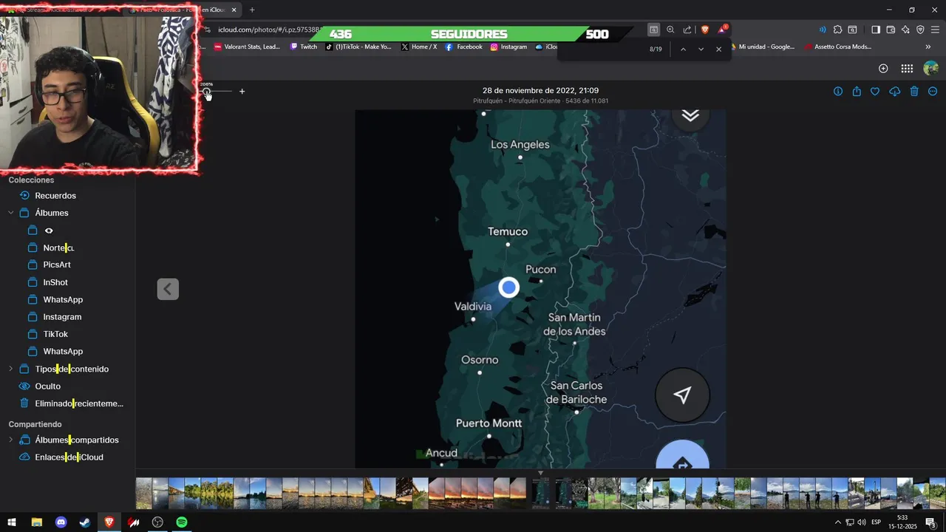This screenshot has width=946, height=532.
Task: Open Mi unidad Google Drive bookmark
Action: coord(762,47)
